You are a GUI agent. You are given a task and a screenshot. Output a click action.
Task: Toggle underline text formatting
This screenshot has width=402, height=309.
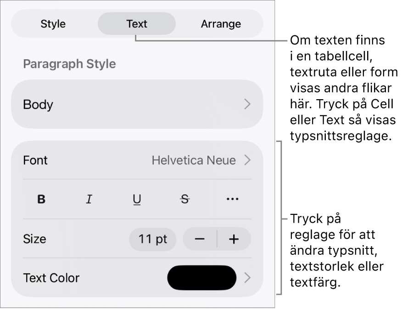point(137,199)
